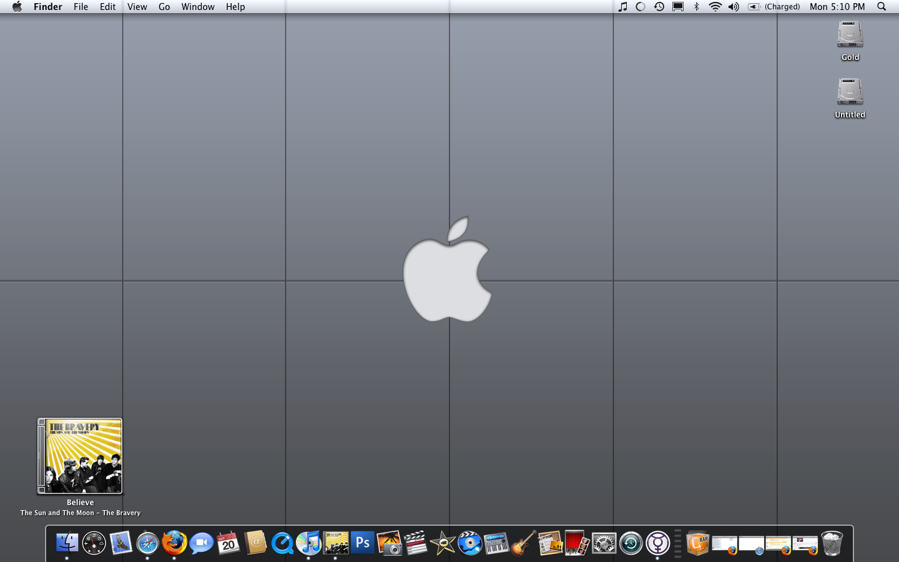Launch Safari compass icon in the Dock
The image size is (899, 562).
(x=147, y=543)
